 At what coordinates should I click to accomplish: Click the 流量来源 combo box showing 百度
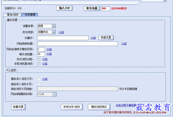[x=47, y=26]
